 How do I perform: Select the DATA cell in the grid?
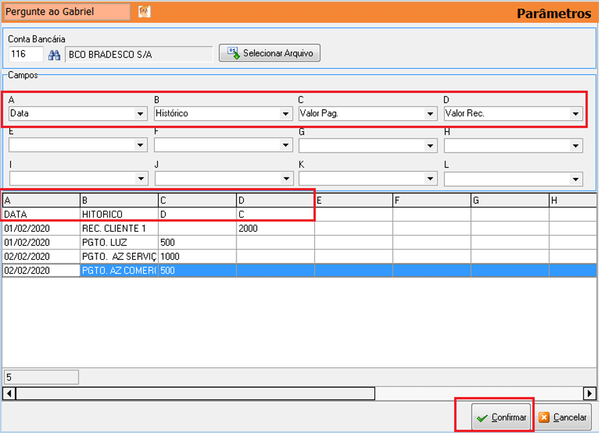(41, 214)
